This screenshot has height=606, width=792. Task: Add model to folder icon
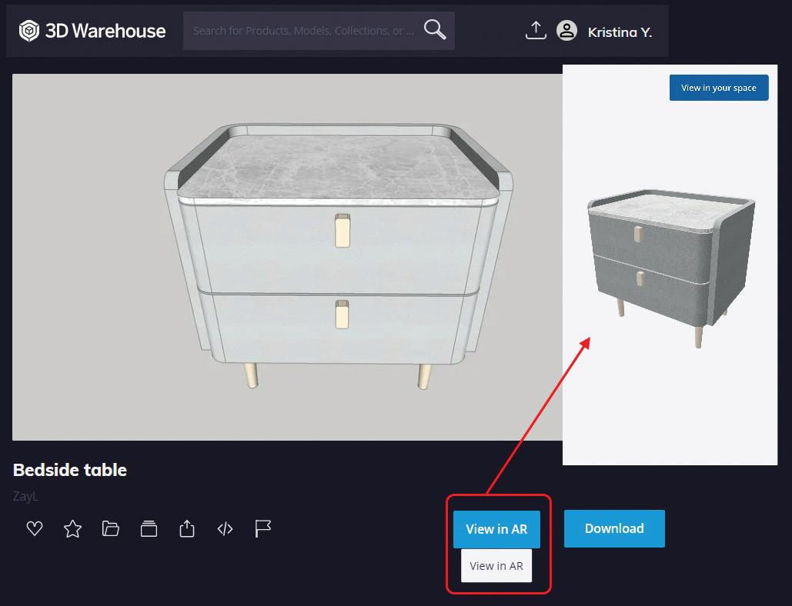click(x=111, y=528)
